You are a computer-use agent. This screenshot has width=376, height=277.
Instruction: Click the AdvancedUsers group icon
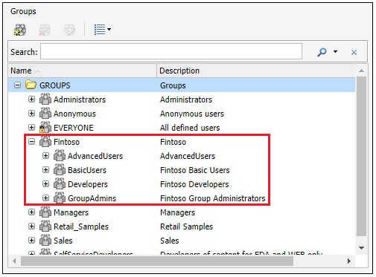pos(60,155)
